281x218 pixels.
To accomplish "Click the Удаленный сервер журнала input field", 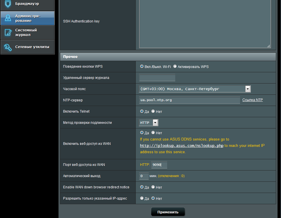I will tap(157, 78).
